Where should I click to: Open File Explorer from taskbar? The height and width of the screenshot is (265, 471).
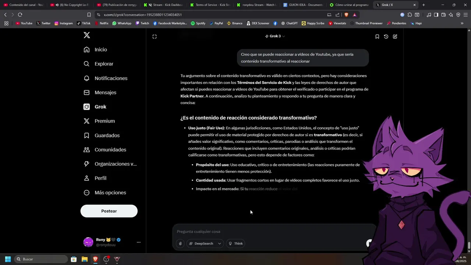(84, 259)
